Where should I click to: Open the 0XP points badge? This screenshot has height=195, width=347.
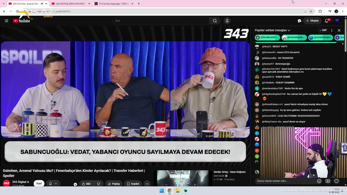pyautogui.click(x=323, y=30)
